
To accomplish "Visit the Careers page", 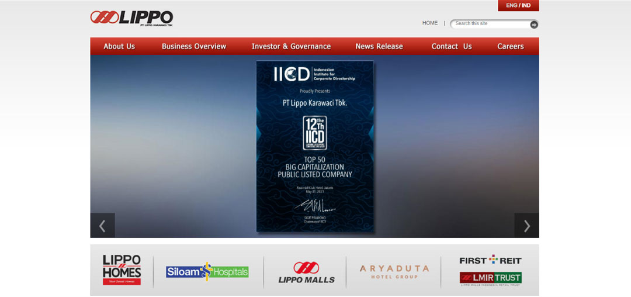I will click(511, 46).
